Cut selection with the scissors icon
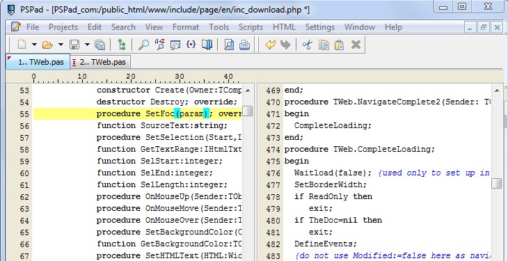Image resolution: width=508 pixels, height=261 pixels. [x=307, y=45]
